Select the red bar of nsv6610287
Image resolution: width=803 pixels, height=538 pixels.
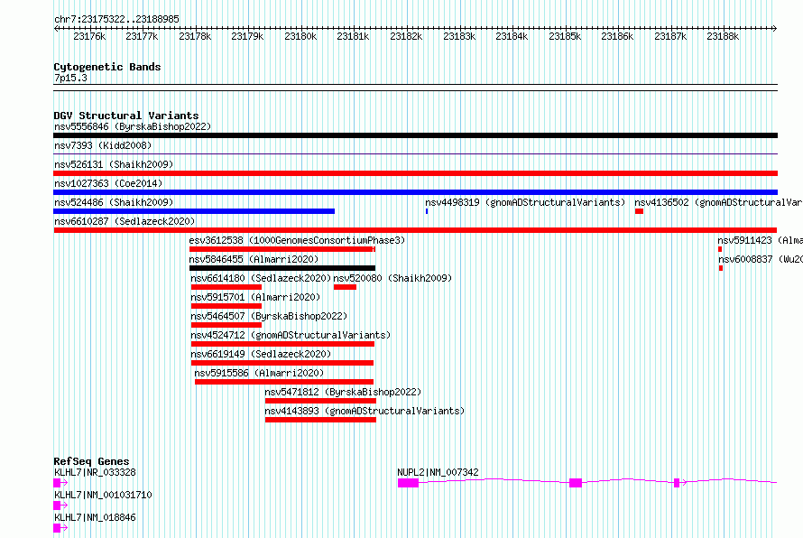tap(415, 230)
